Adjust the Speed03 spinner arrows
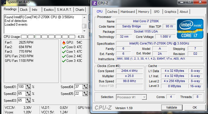208x114 pixels. point(28,101)
